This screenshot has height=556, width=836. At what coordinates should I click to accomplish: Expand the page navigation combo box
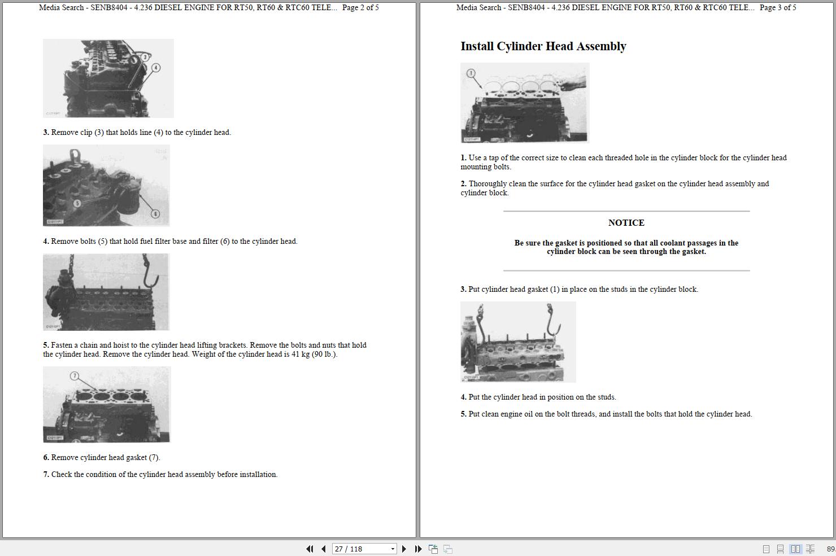pos(391,549)
